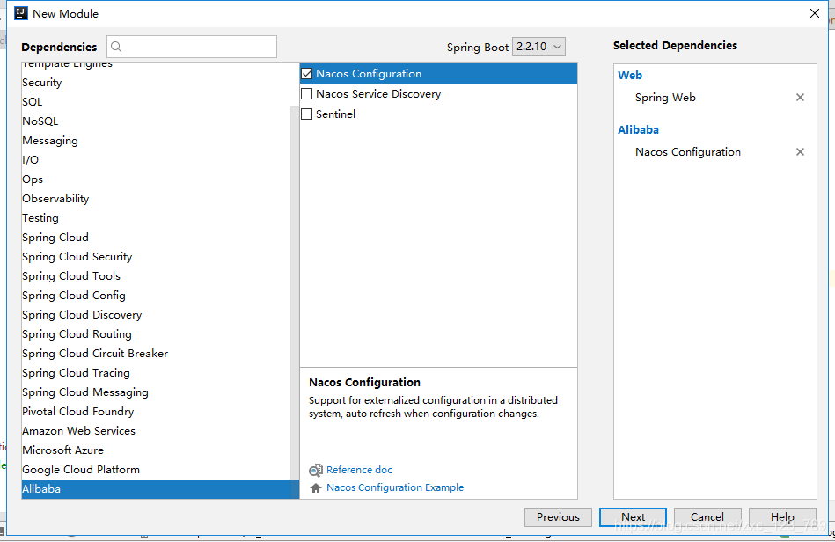
Task: Select the Spring Cloud Circuit Breaker category
Action: (160, 354)
